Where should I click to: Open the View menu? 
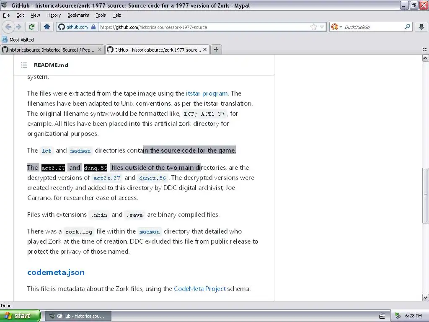[35, 15]
